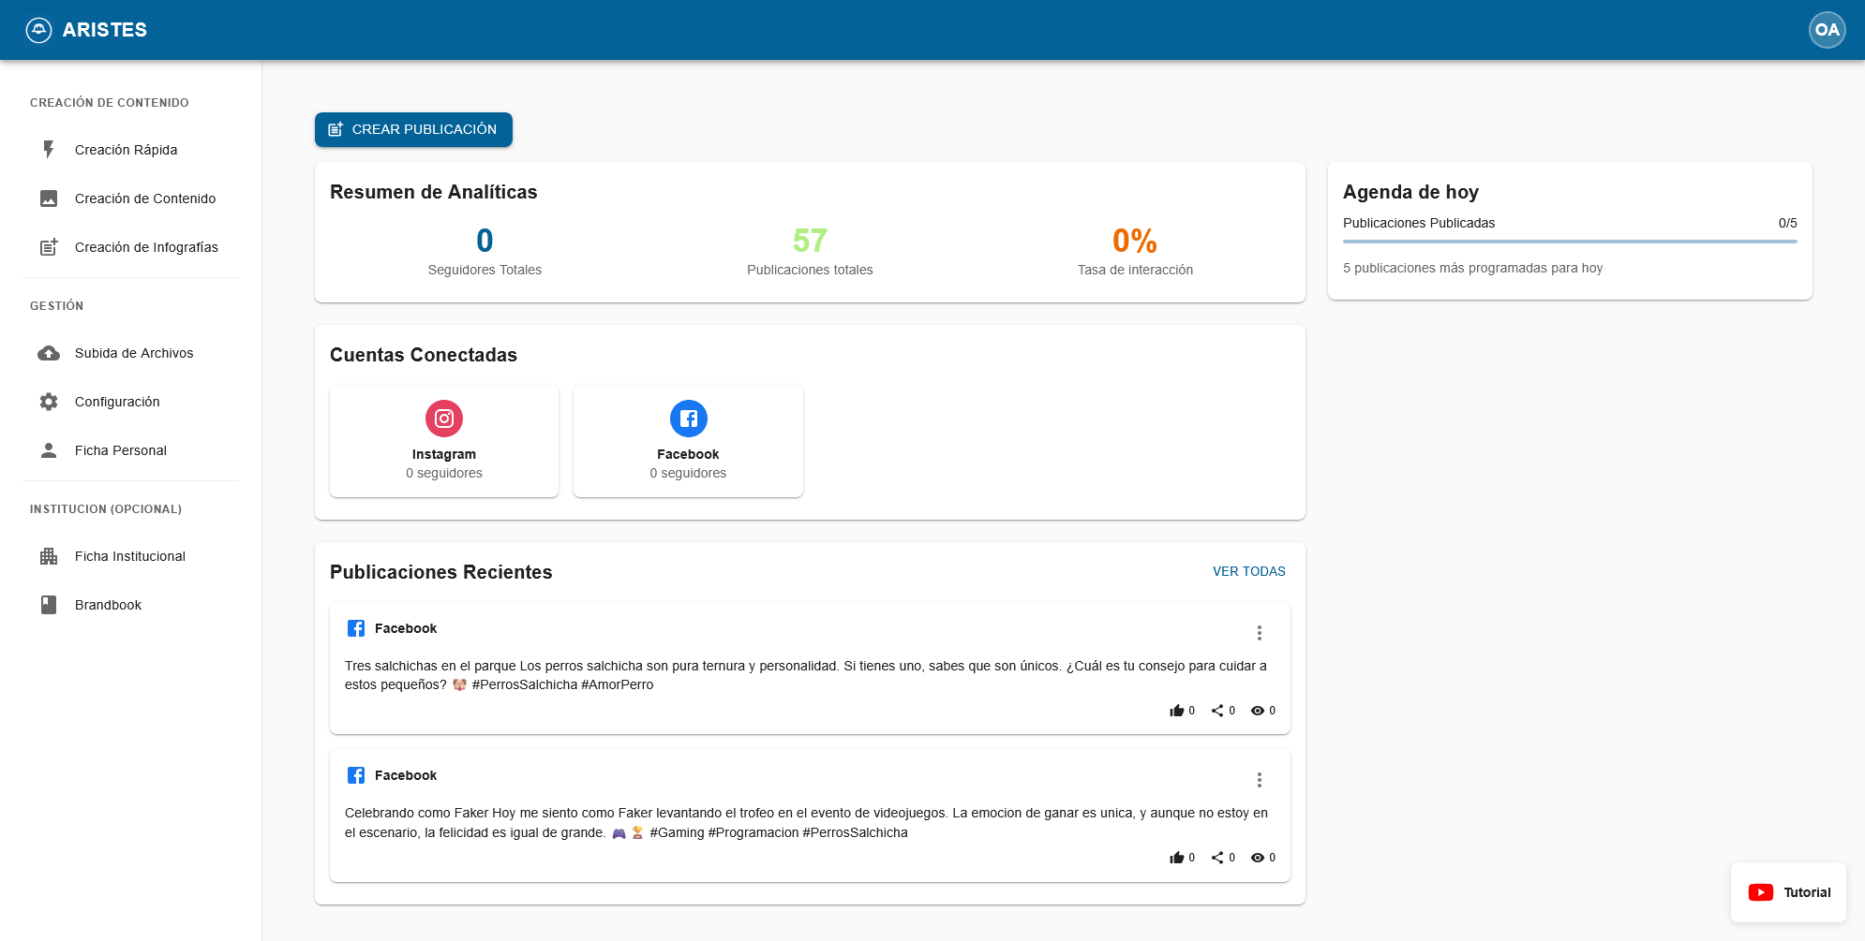Open the kebab menu on the first Facebook post
1865x941 pixels.
click(x=1260, y=632)
